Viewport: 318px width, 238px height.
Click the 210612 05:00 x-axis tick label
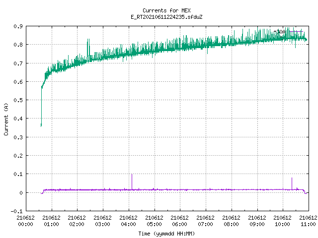click(154, 221)
